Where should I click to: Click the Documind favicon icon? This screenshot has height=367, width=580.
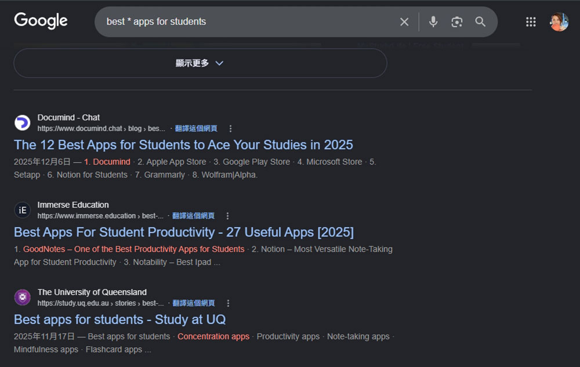[x=22, y=123]
